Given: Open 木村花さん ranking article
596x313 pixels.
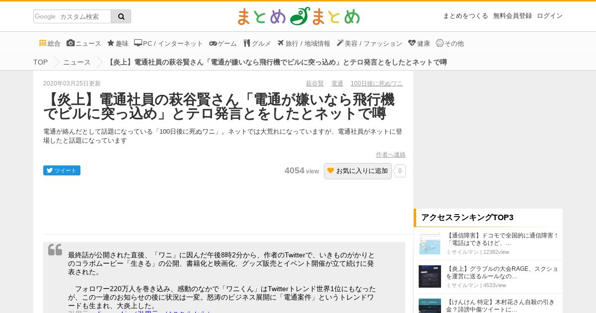Looking at the screenshot, I should click(x=500, y=306).
